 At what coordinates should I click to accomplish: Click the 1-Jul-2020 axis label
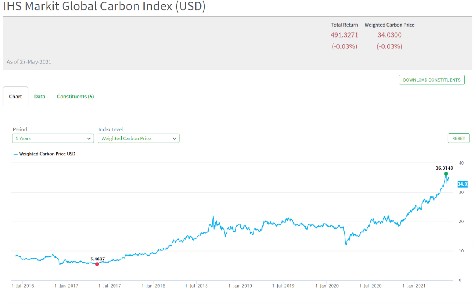[x=370, y=286]
